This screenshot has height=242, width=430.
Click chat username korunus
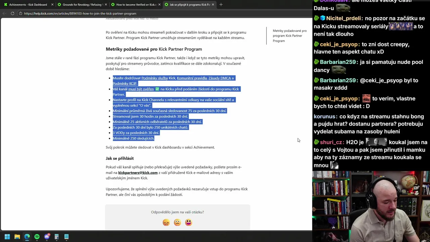pyautogui.click(x=324, y=116)
